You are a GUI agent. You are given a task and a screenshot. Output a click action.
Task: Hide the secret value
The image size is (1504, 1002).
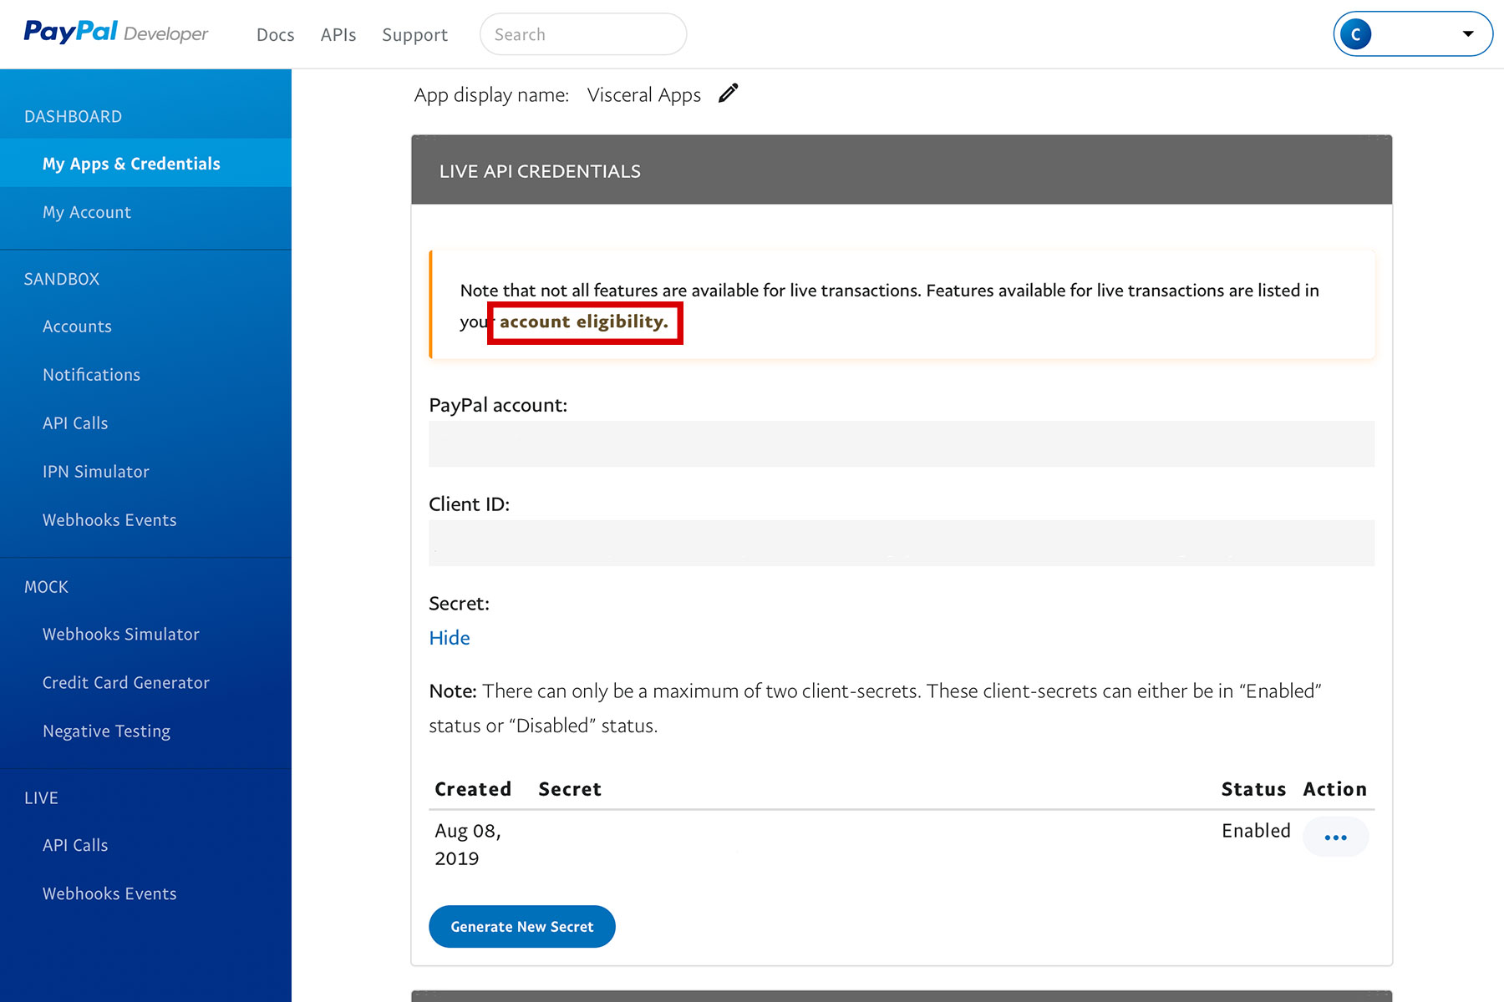point(450,638)
